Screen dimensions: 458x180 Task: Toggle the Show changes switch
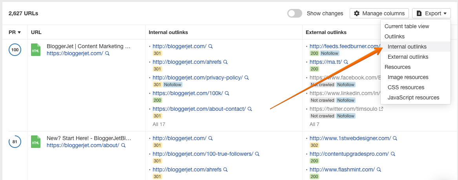pyautogui.click(x=295, y=13)
